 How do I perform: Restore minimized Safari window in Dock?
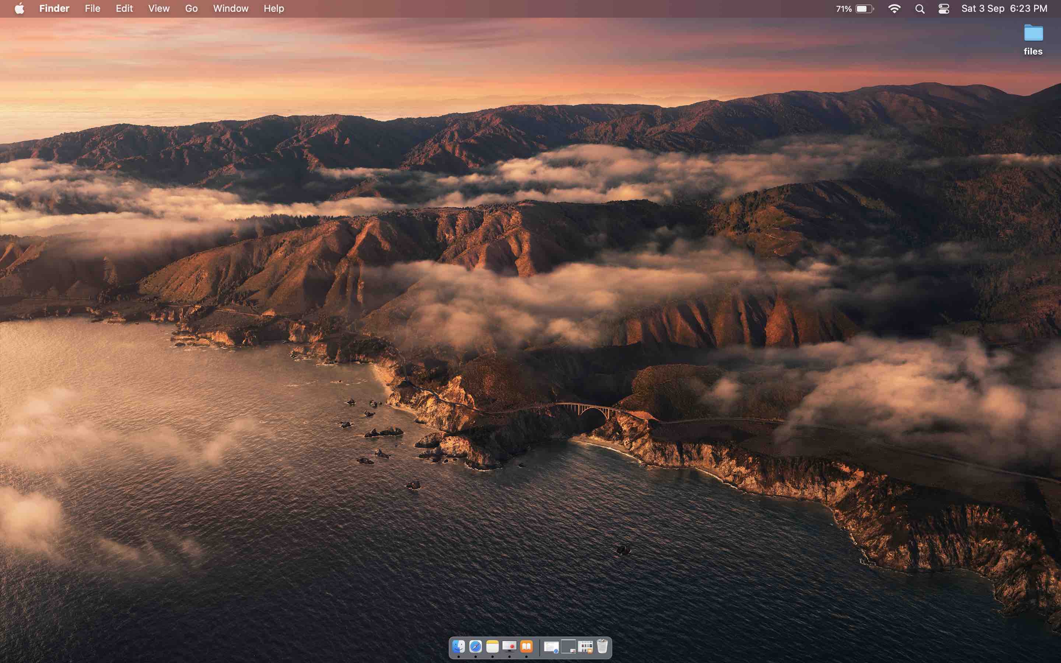(551, 647)
